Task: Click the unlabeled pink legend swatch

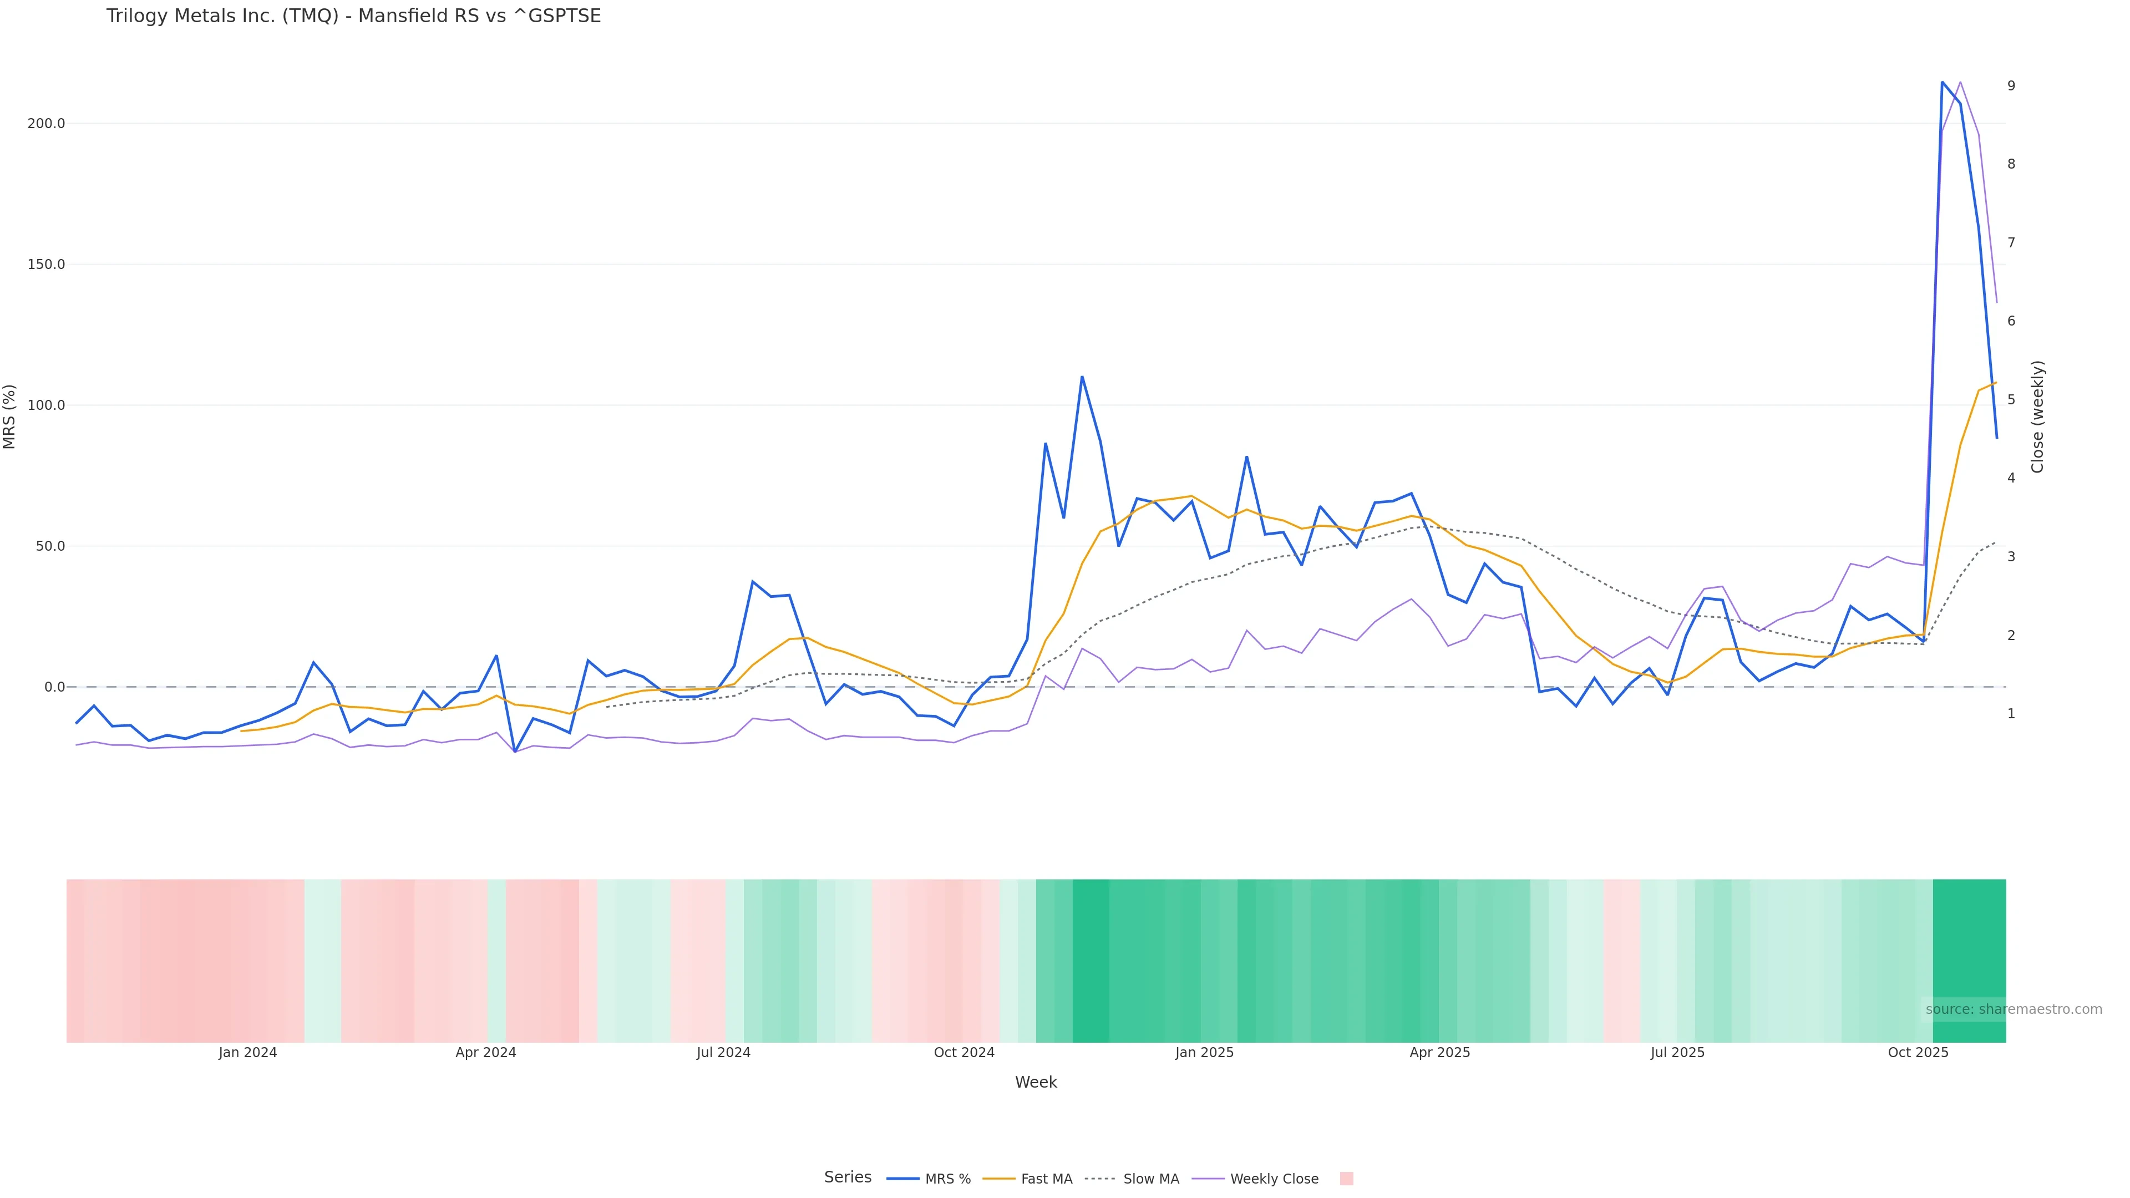Action: (1346, 1179)
